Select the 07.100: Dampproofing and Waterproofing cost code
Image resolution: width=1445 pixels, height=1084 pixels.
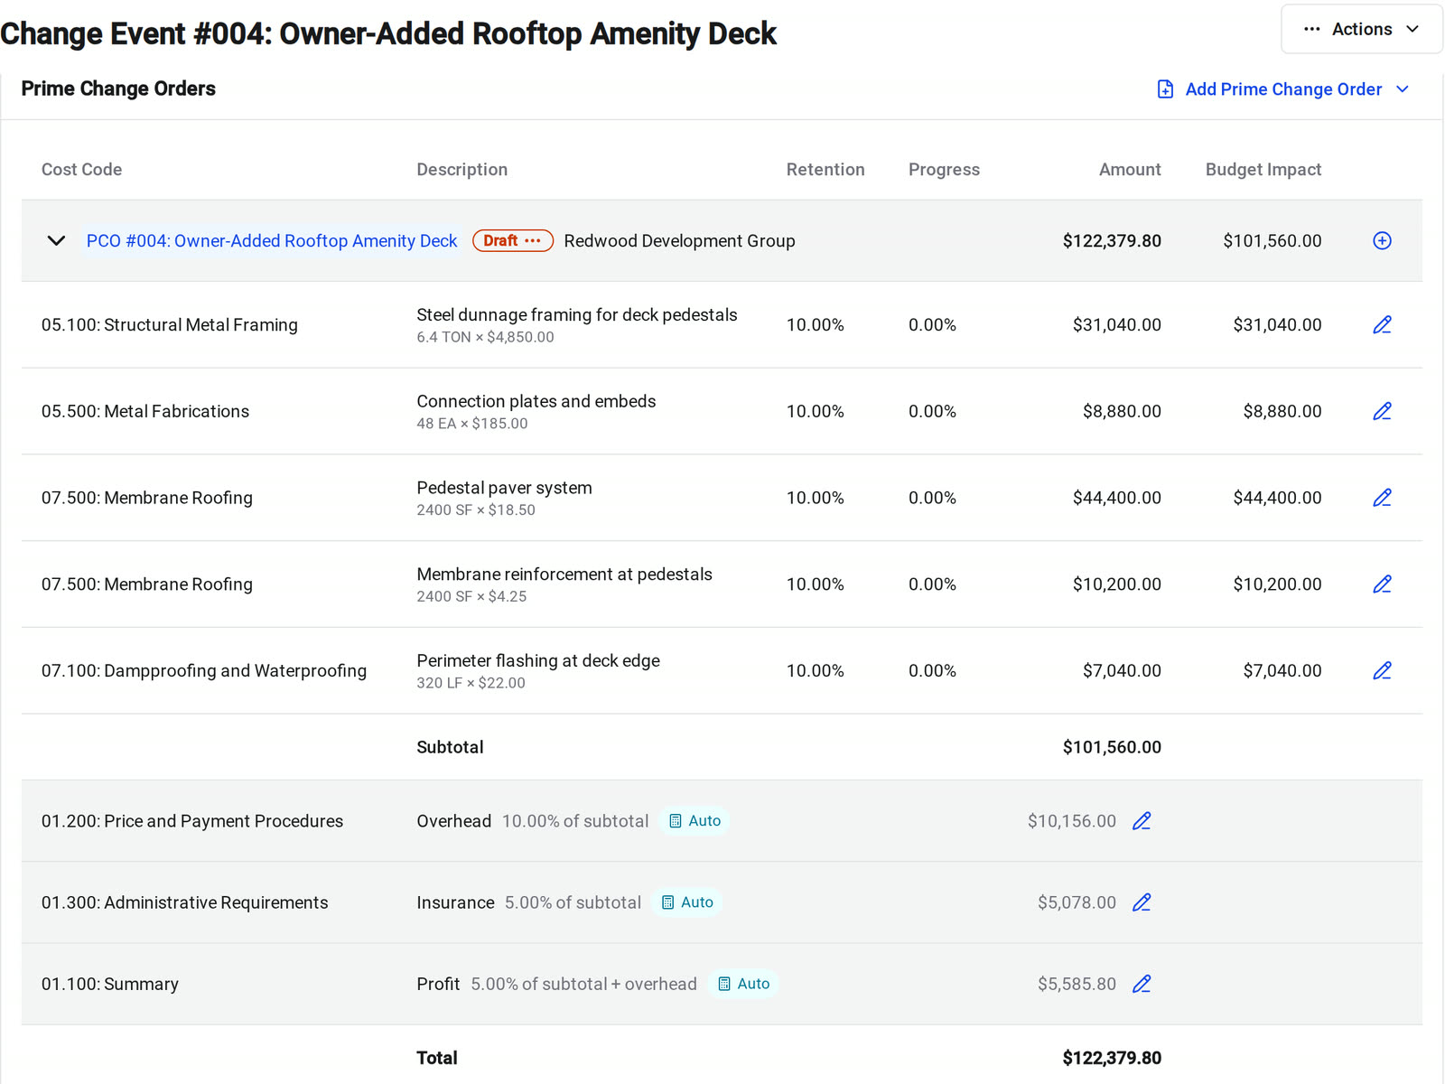coord(204,671)
